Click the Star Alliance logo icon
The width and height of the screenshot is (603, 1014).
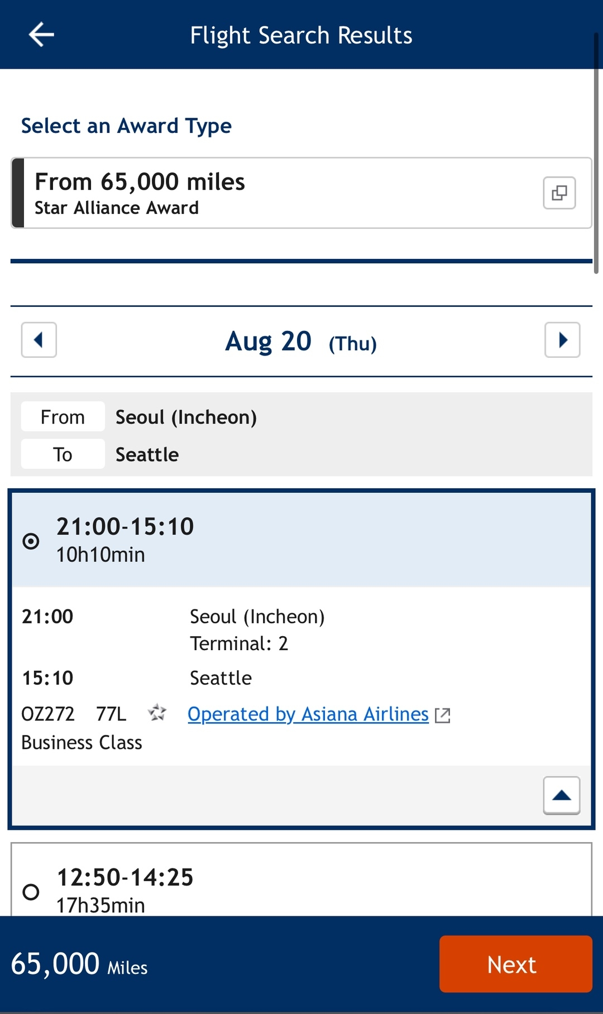(157, 713)
